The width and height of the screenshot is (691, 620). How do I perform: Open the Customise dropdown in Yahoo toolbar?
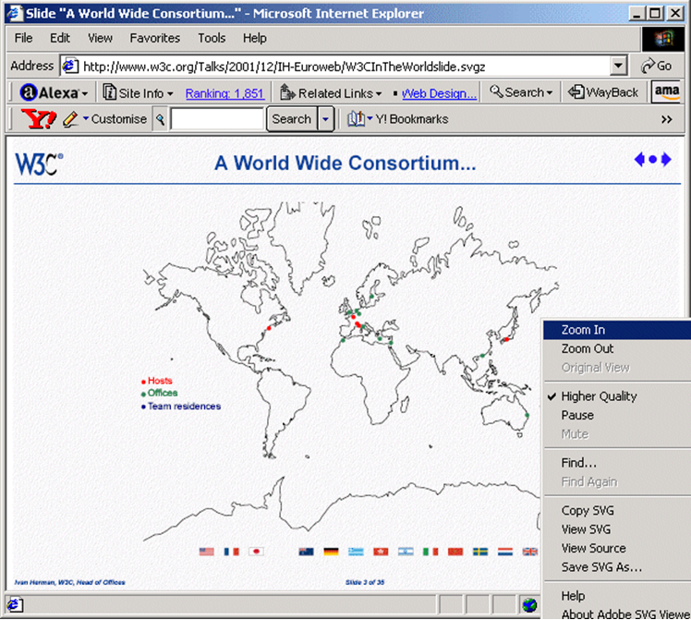[x=86, y=118]
